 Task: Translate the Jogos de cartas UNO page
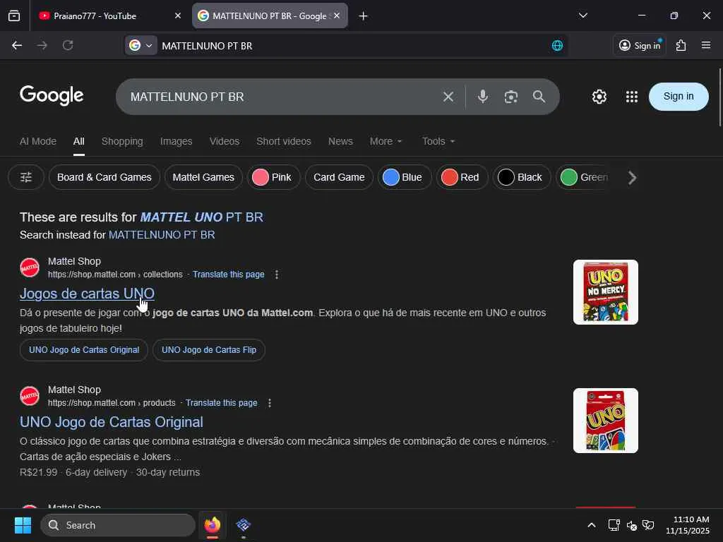228,275
